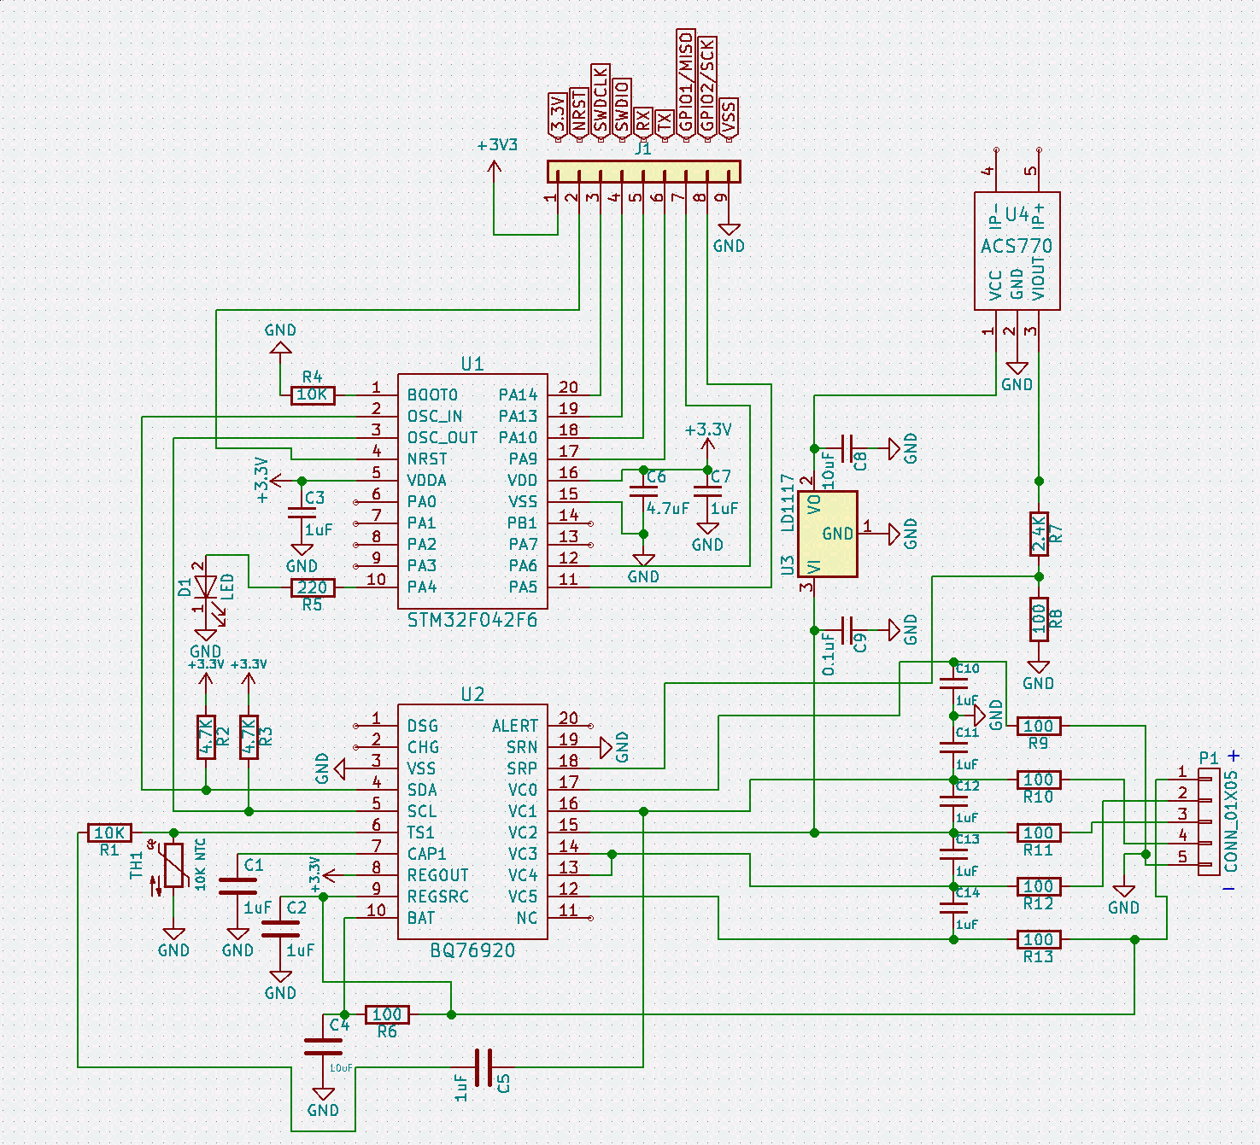1260x1145 pixels.
Task: Select resistor R13 100
Action: click(x=1039, y=939)
